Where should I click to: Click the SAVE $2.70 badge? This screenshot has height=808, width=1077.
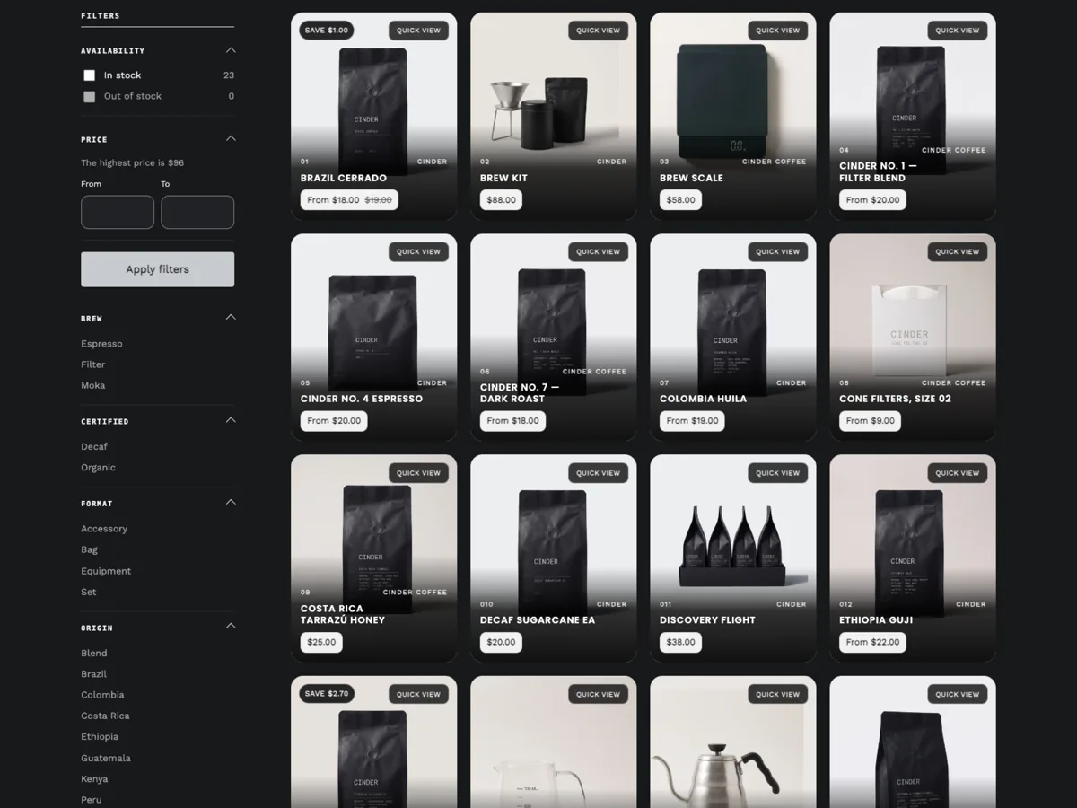tap(327, 694)
